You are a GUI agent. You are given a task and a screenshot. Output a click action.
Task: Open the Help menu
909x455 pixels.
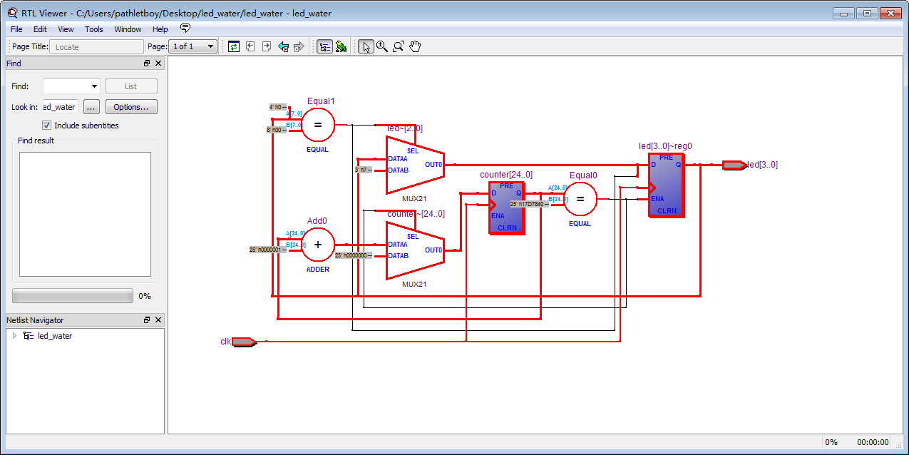pyautogui.click(x=160, y=29)
